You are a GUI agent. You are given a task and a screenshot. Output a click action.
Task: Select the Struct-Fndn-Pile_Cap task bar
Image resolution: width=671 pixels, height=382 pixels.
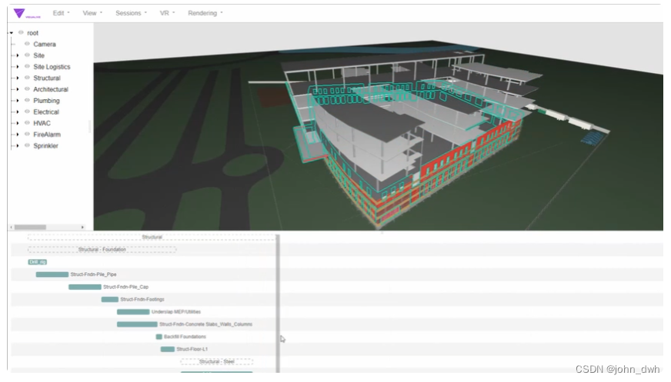point(85,287)
